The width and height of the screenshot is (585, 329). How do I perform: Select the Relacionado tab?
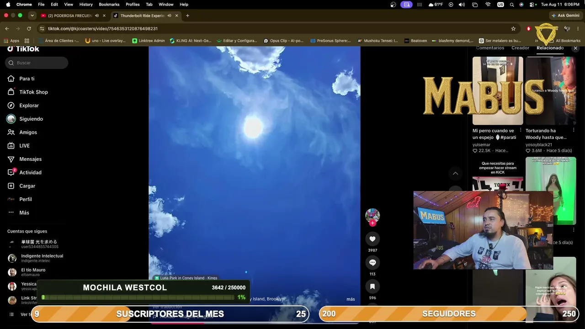point(550,48)
